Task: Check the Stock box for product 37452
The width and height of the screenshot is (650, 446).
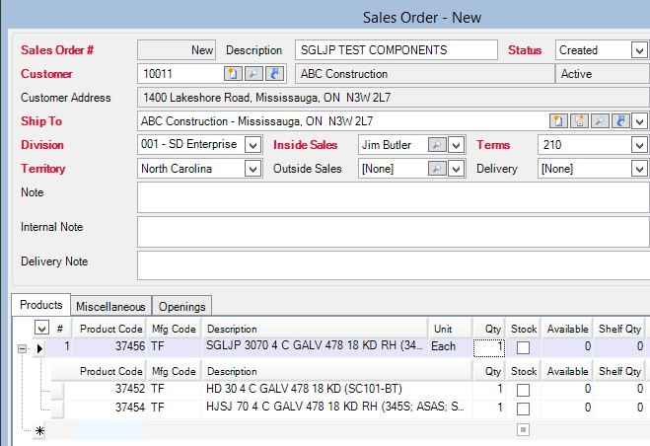Action: tap(523, 390)
